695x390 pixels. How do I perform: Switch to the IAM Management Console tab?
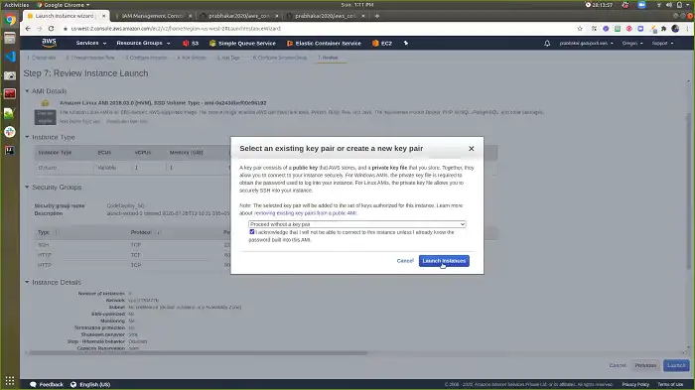pos(152,16)
